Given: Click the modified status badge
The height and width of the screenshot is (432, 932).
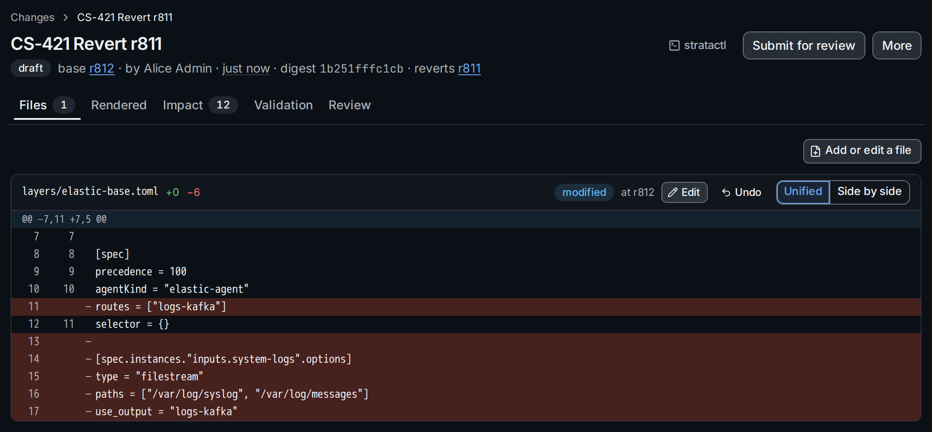Looking at the screenshot, I should tap(584, 192).
